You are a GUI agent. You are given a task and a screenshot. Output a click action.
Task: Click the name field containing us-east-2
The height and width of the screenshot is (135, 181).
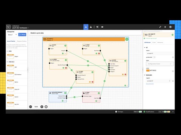(x=160, y=53)
